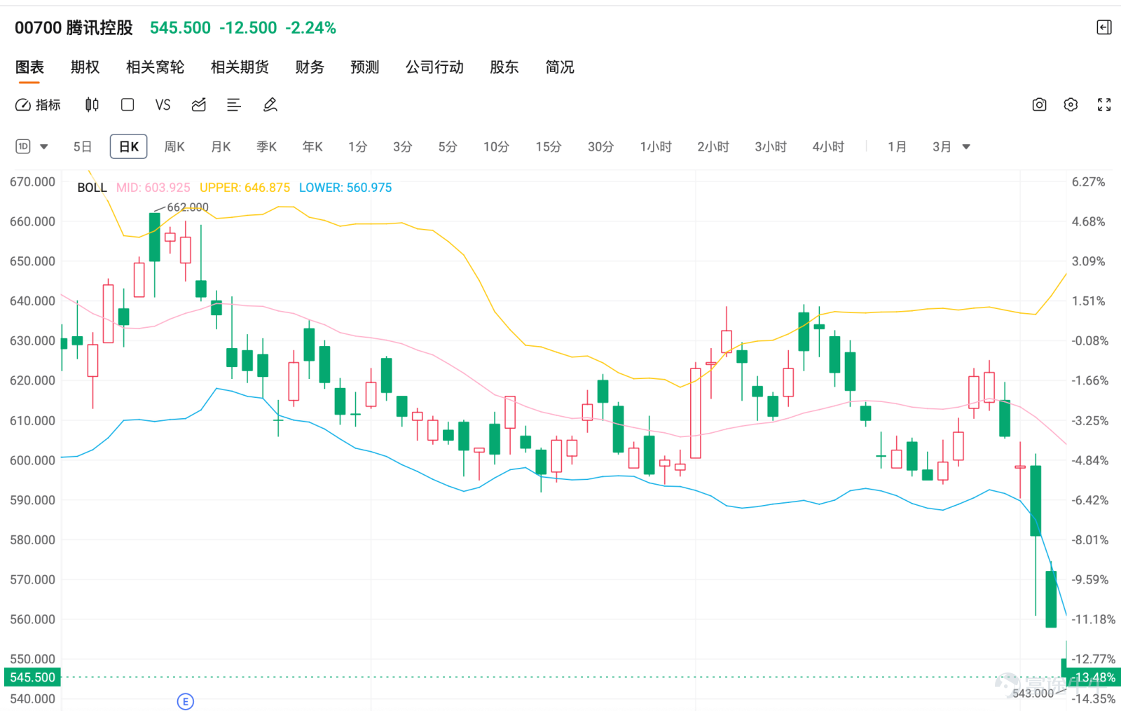Click the 6.27% percentage axis label
1121x711 pixels.
click(1089, 182)
